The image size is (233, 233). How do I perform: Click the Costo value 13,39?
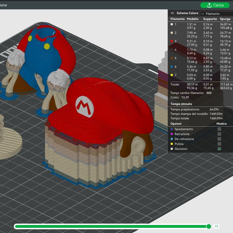(x=185, y=98)
